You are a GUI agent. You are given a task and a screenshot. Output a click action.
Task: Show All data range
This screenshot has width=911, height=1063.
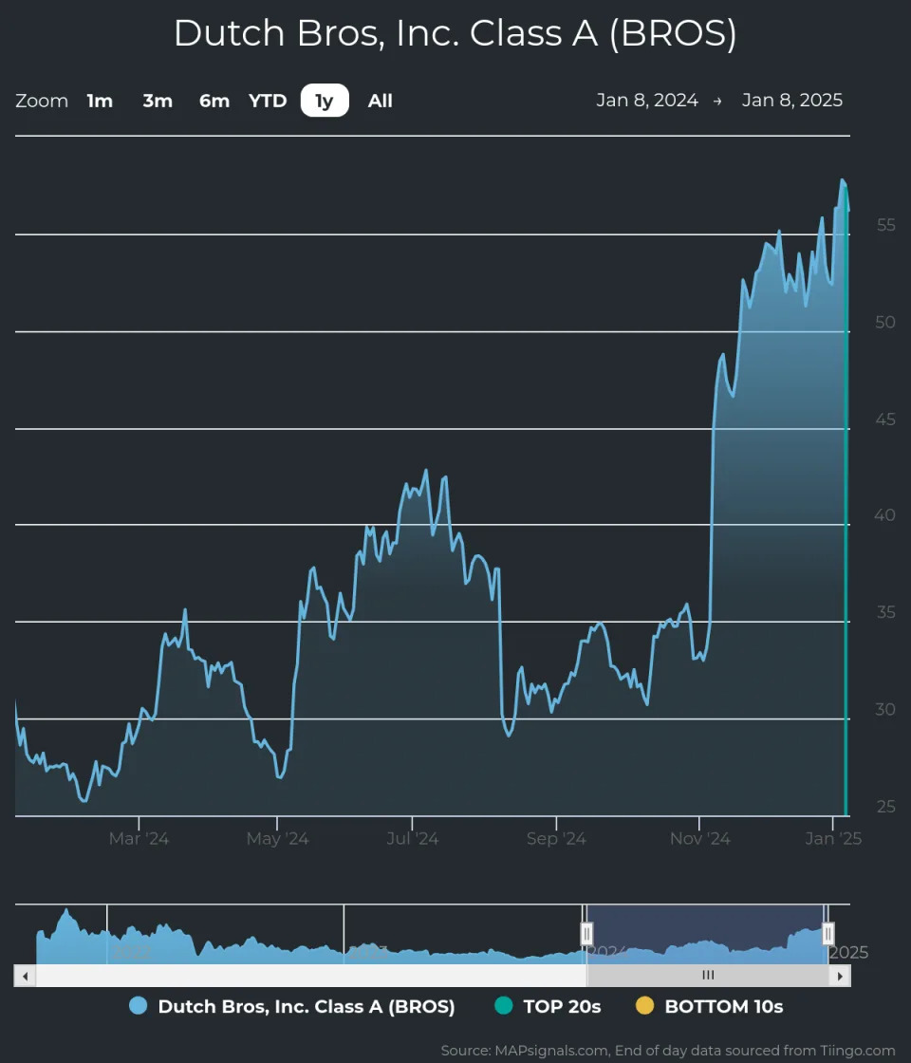381,101
